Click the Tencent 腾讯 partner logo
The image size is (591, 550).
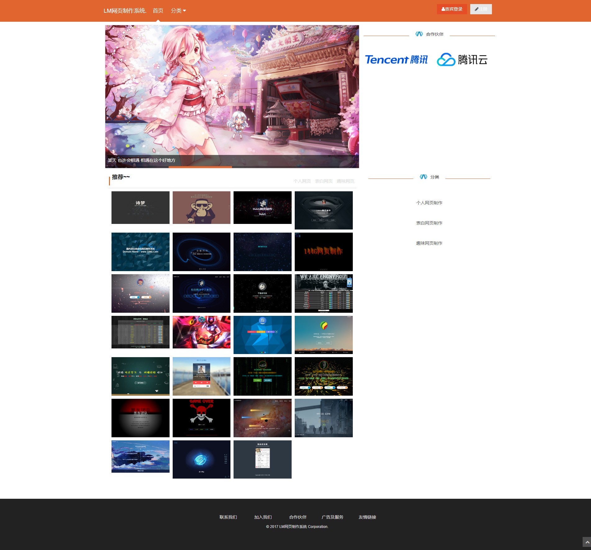click(x=396, y=59)
